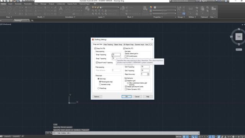Viewport: 245px width, 138px height.
Task: Switch to the Polar Tracking tab
Action: point(108,44)
